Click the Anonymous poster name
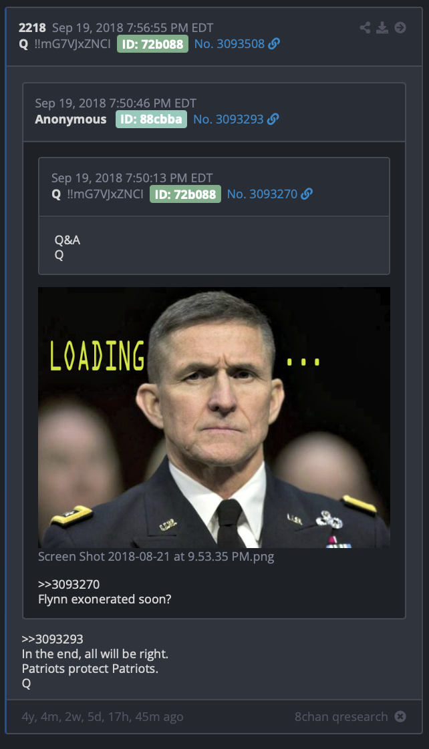The image size is (429, 749). click(71, 119)
